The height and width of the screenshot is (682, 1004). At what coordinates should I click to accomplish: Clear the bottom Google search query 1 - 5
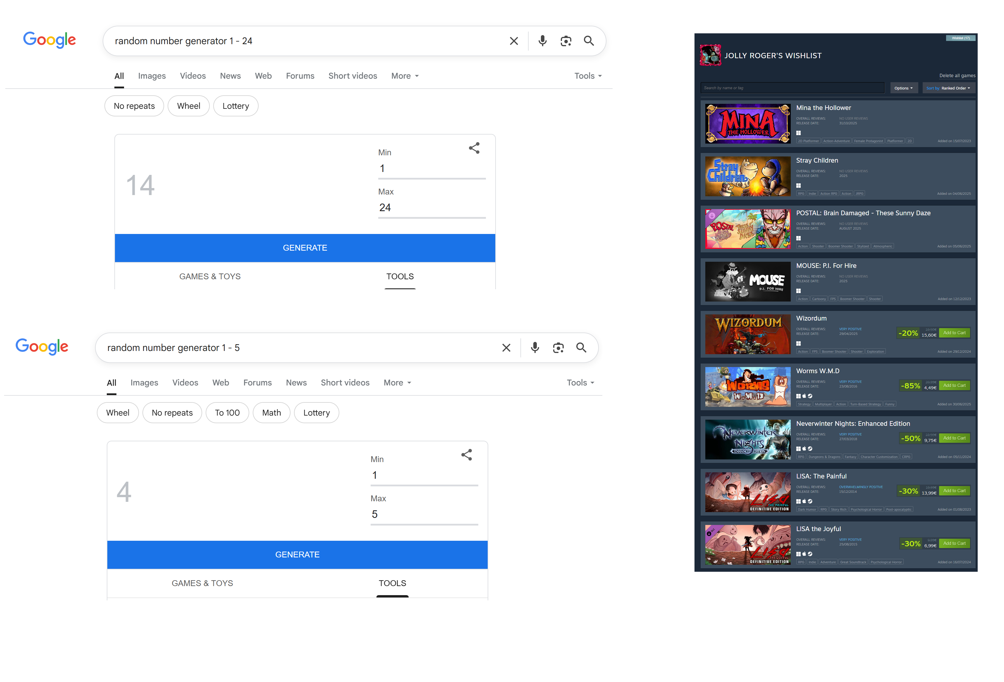(506, 348)
